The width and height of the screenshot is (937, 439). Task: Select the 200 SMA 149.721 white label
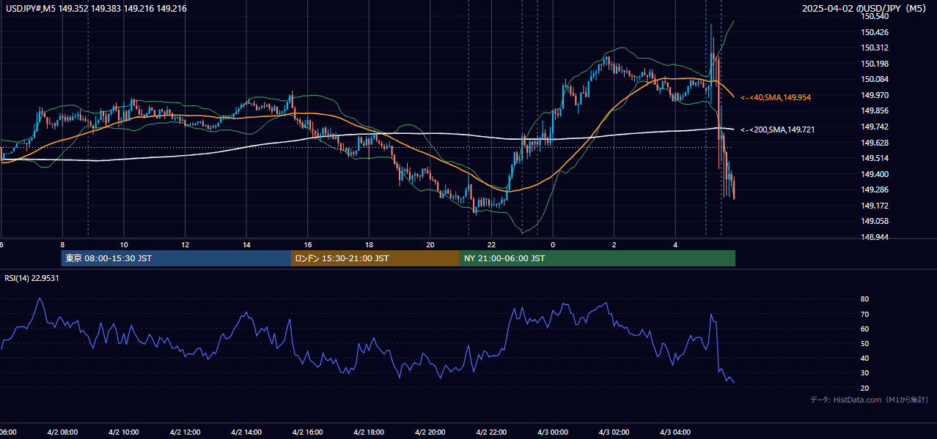pos(778,130)
